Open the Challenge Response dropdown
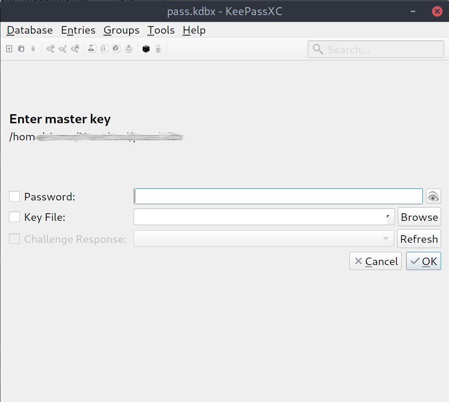449x402 pixels. pos(386,239)
